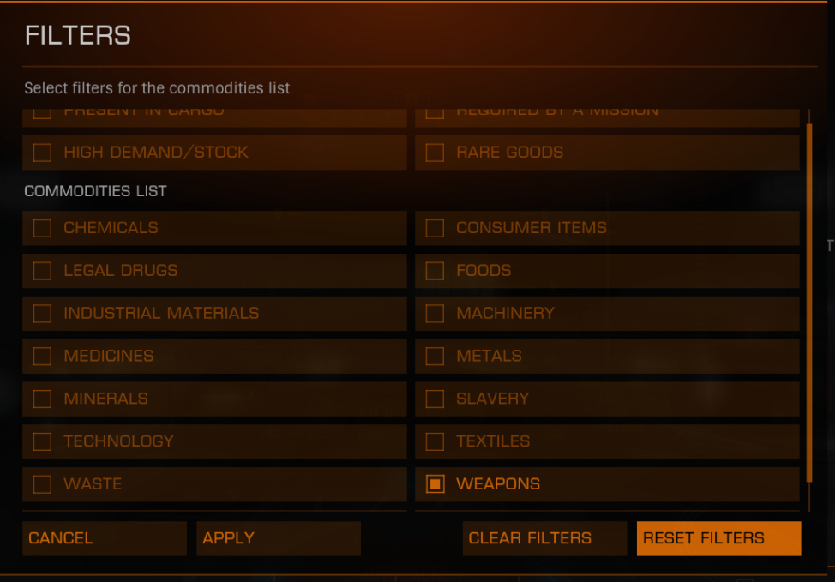Uncheck the selected Weapons filter

pos(435,484)
